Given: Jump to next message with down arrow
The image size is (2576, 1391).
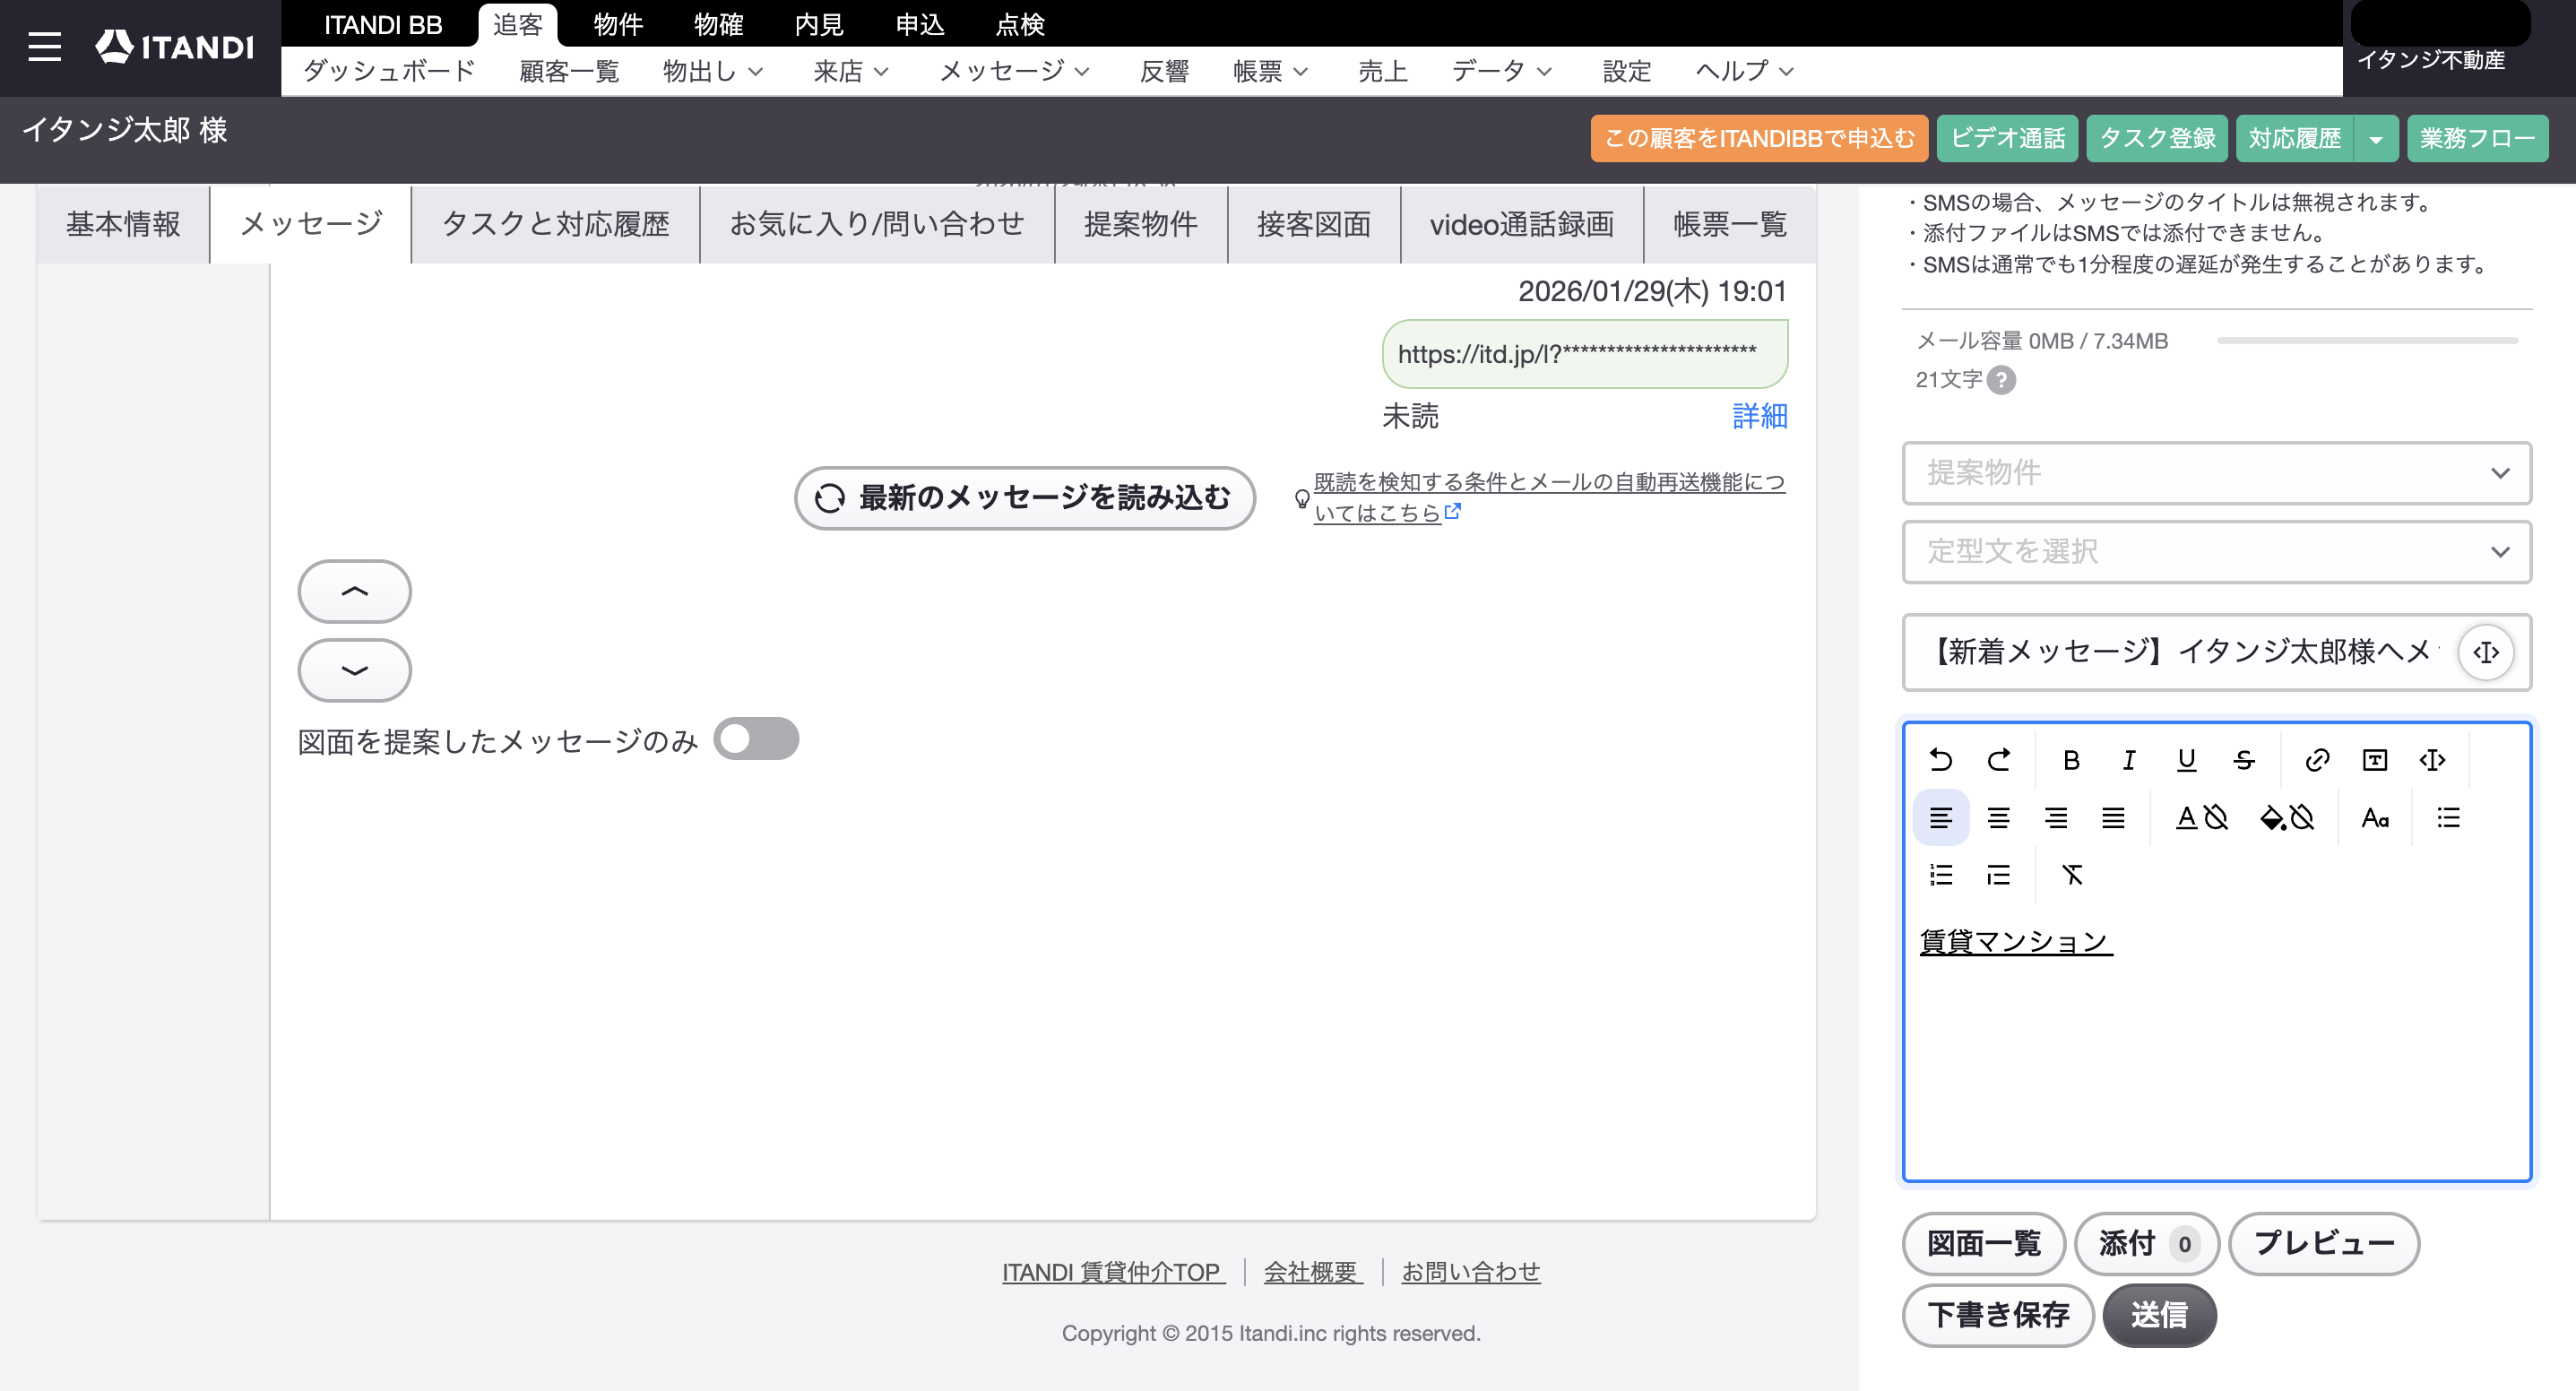Looking at the screenshot, I should (x=354, y=670).
